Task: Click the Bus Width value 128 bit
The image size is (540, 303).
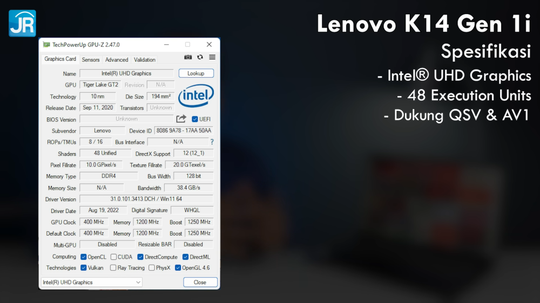Action: pos(193,176)
